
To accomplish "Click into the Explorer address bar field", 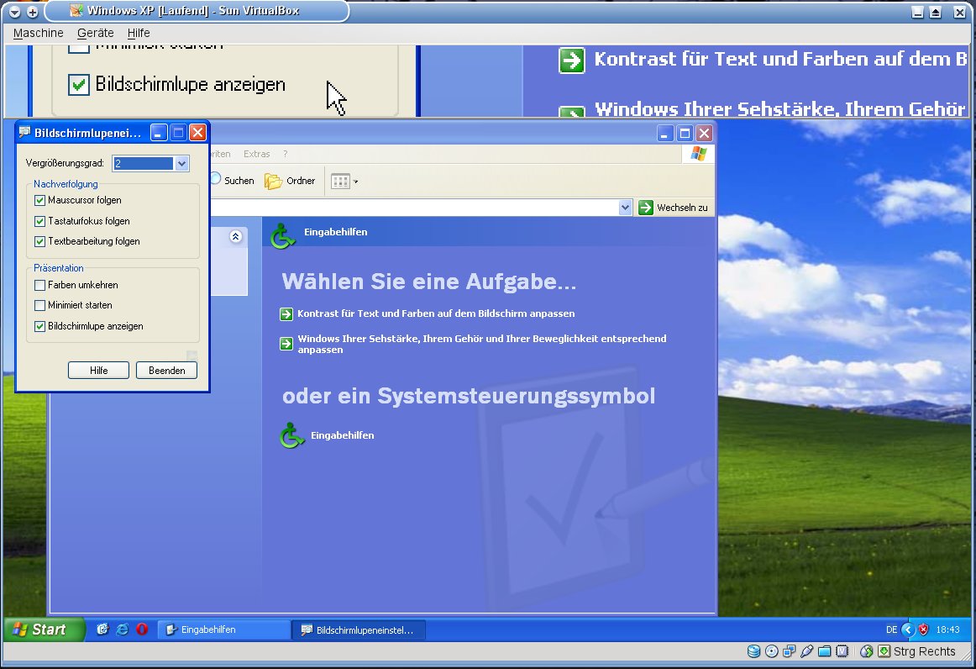I will tap(415, 208).
